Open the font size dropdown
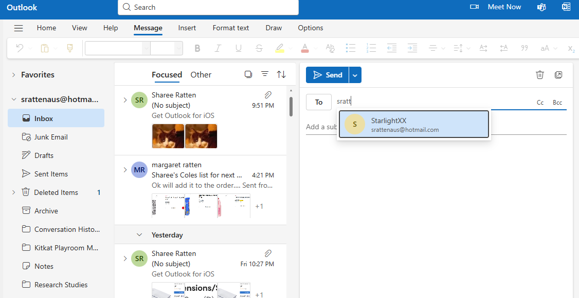 coord(178,48)
